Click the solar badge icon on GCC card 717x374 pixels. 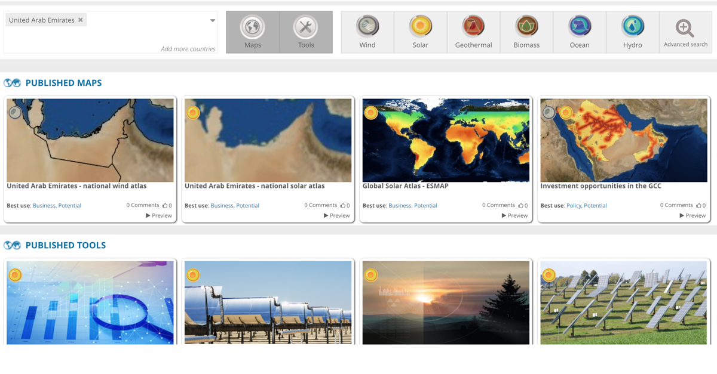565,112
